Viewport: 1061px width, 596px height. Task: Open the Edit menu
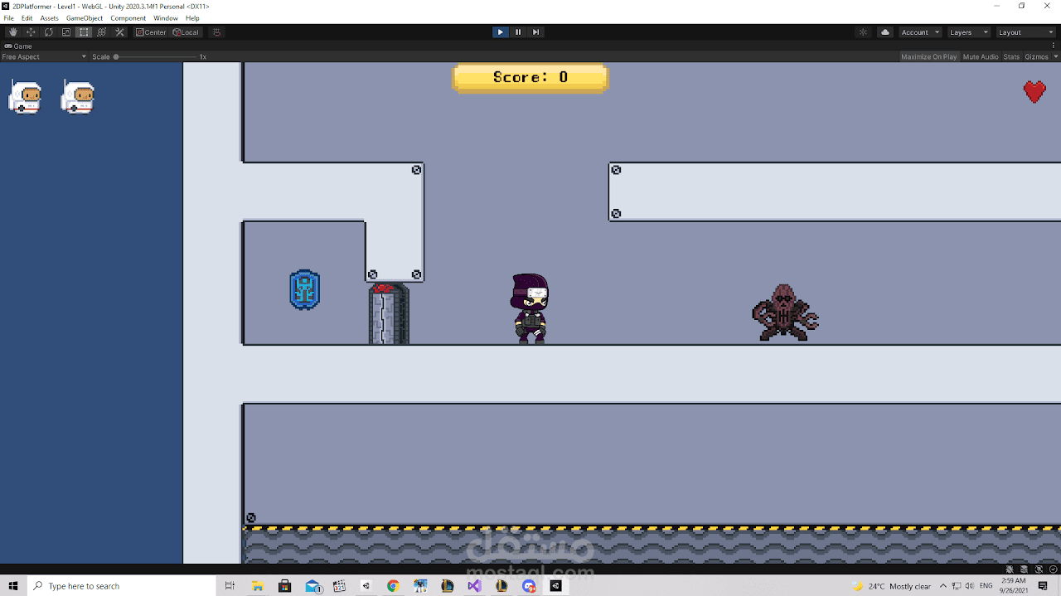point(27,17)
